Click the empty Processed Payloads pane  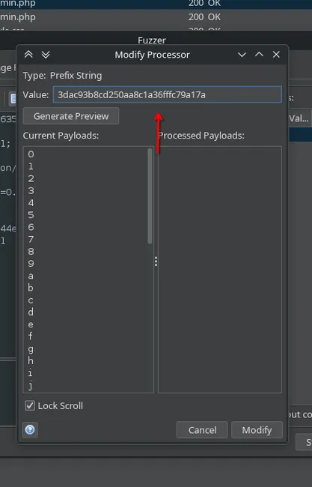(x=220, y=270)
